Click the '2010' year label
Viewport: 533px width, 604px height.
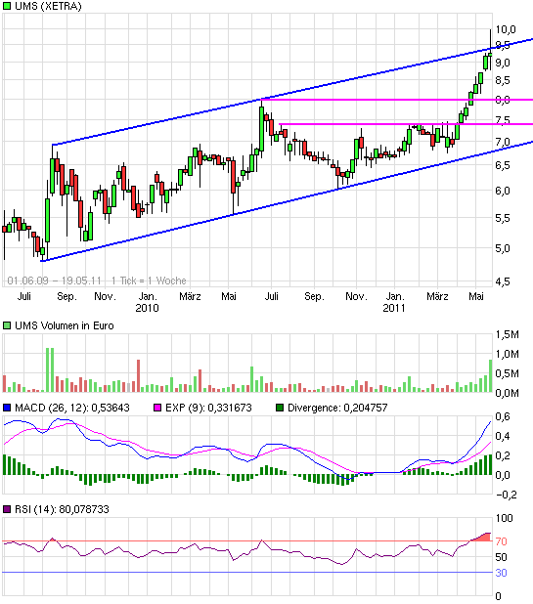pos(147,308)
